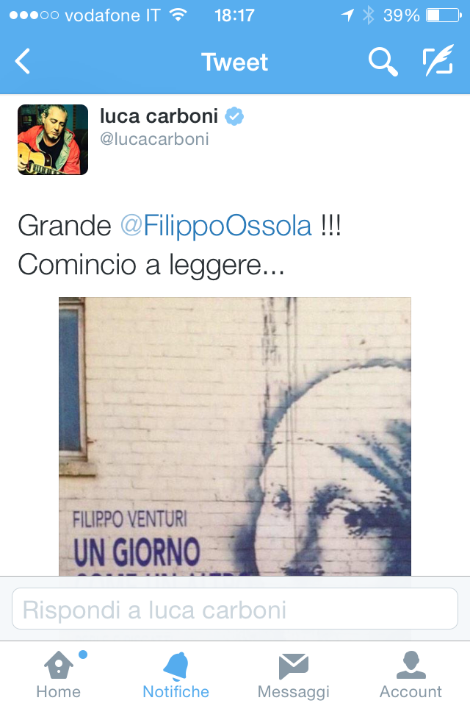Tap the Home house icon

click(59, 665)
